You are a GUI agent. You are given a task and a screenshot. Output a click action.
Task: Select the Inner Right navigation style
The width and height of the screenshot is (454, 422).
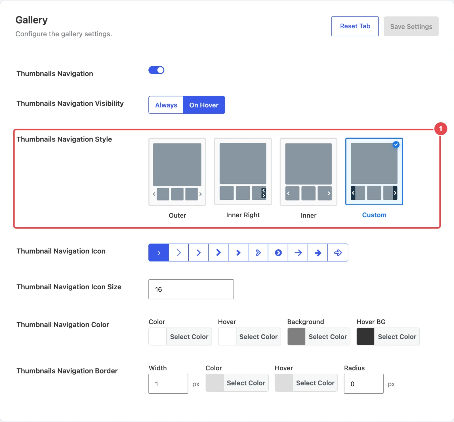pyautogui.click(x=243, y=172)
